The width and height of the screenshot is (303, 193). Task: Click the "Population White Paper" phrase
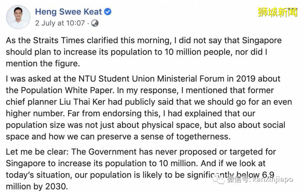point(55,91)
